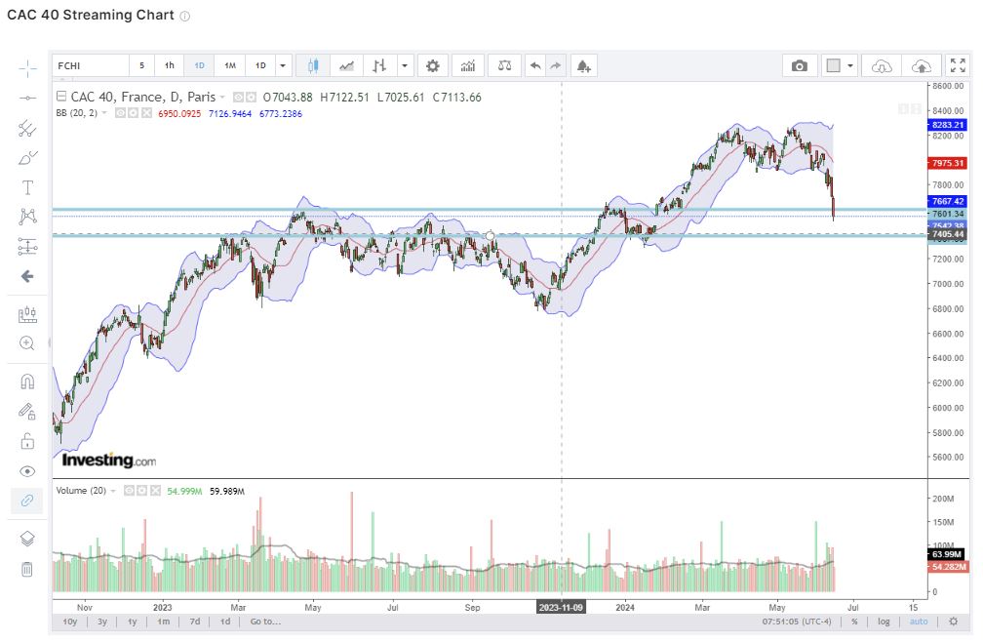This screenshot has height=642, width=983.
Task: Save chart layout to cloud
Action: (x=921, y=65)
